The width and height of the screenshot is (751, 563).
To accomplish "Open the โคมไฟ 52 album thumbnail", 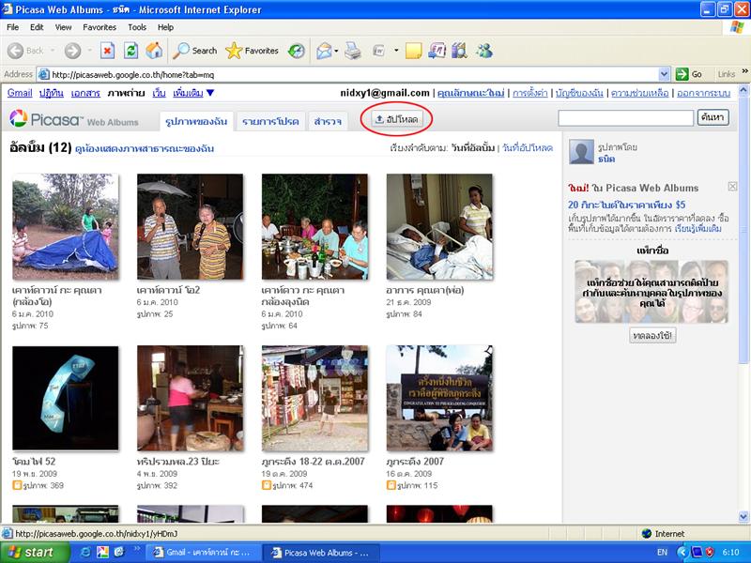I will coord(65,398).
